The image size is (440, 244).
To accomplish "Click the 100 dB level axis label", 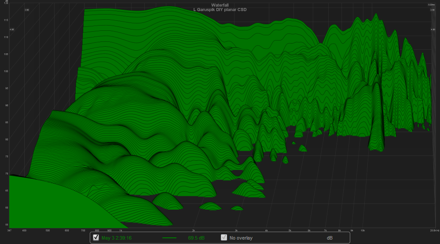I will [6, 71].
